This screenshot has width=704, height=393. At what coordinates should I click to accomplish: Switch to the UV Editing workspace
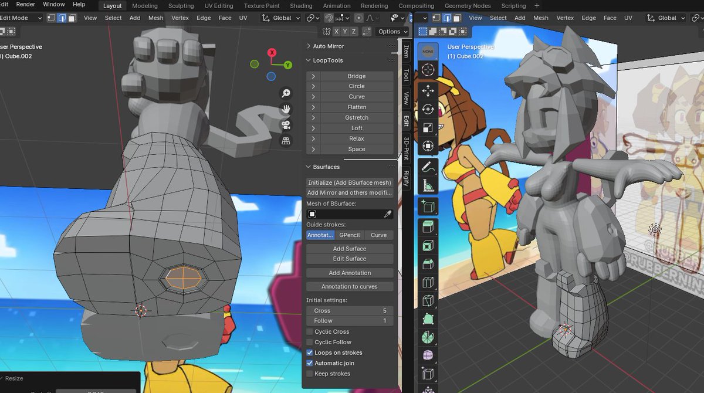point(219,6)
